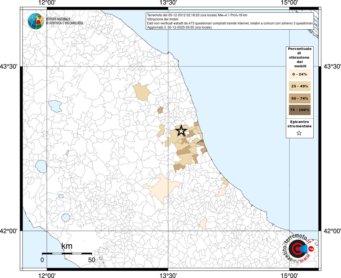Click the 43°30' label on the left axis
Screen dimensions: 341x278
tap(10, 66)
